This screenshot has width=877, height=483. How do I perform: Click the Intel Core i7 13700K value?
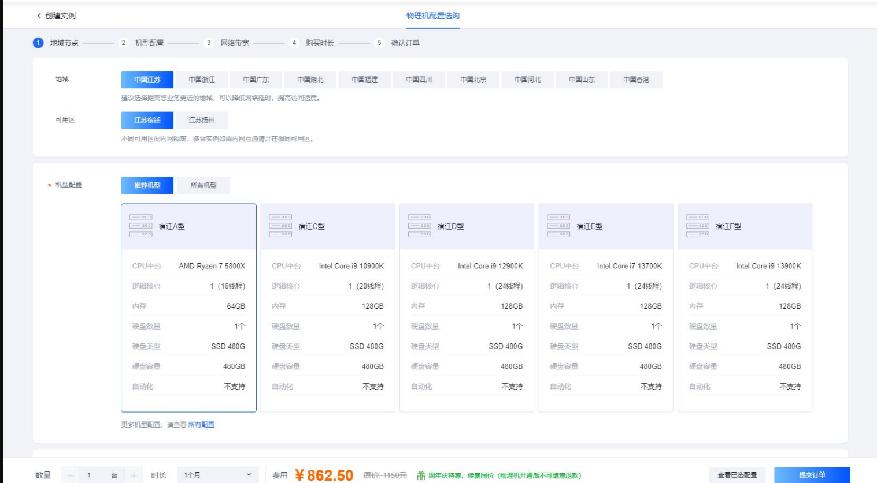(630, 266)
